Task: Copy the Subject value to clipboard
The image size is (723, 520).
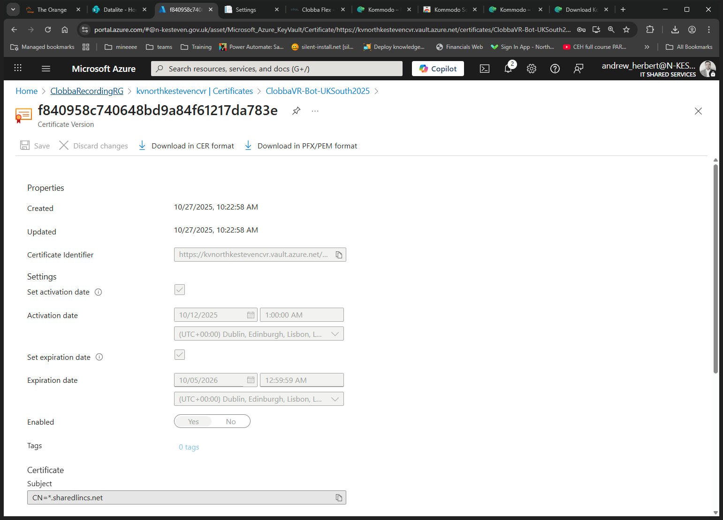Action: (x=339, y=498)
